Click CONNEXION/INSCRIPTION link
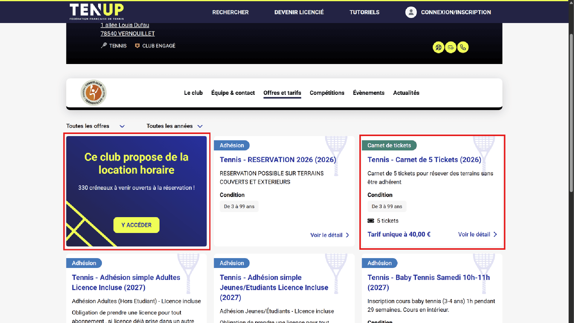 point(456,12)
